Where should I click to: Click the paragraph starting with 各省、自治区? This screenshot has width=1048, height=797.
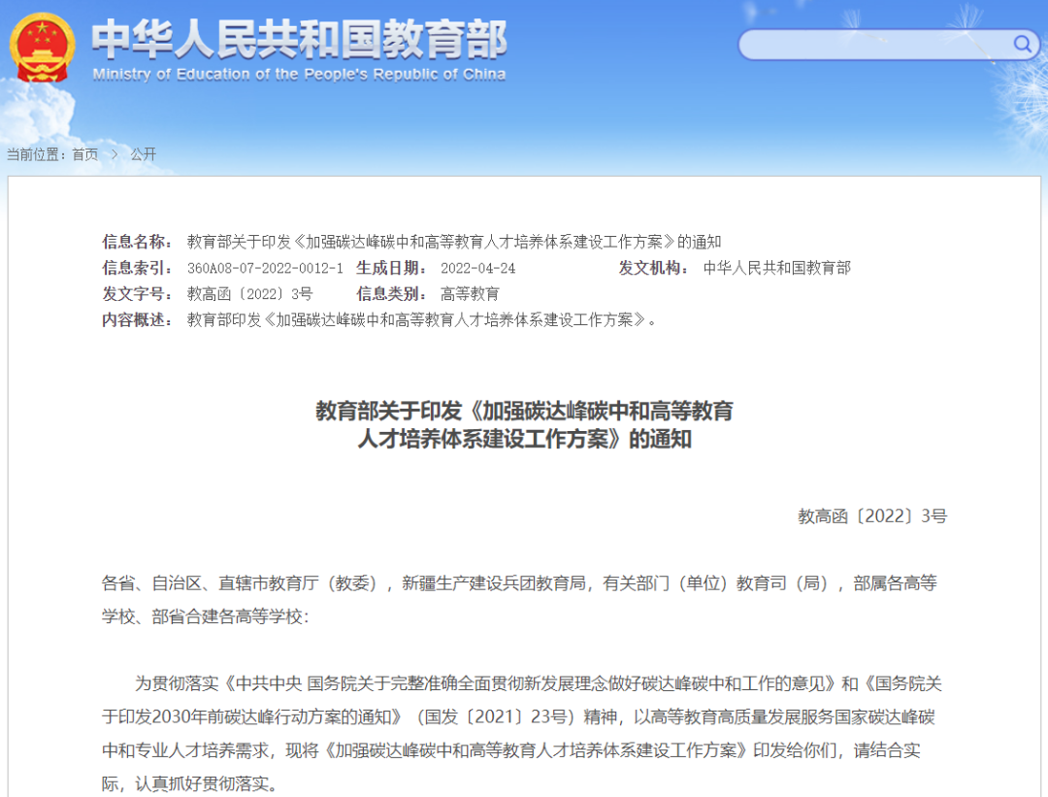tap(519, 599)
